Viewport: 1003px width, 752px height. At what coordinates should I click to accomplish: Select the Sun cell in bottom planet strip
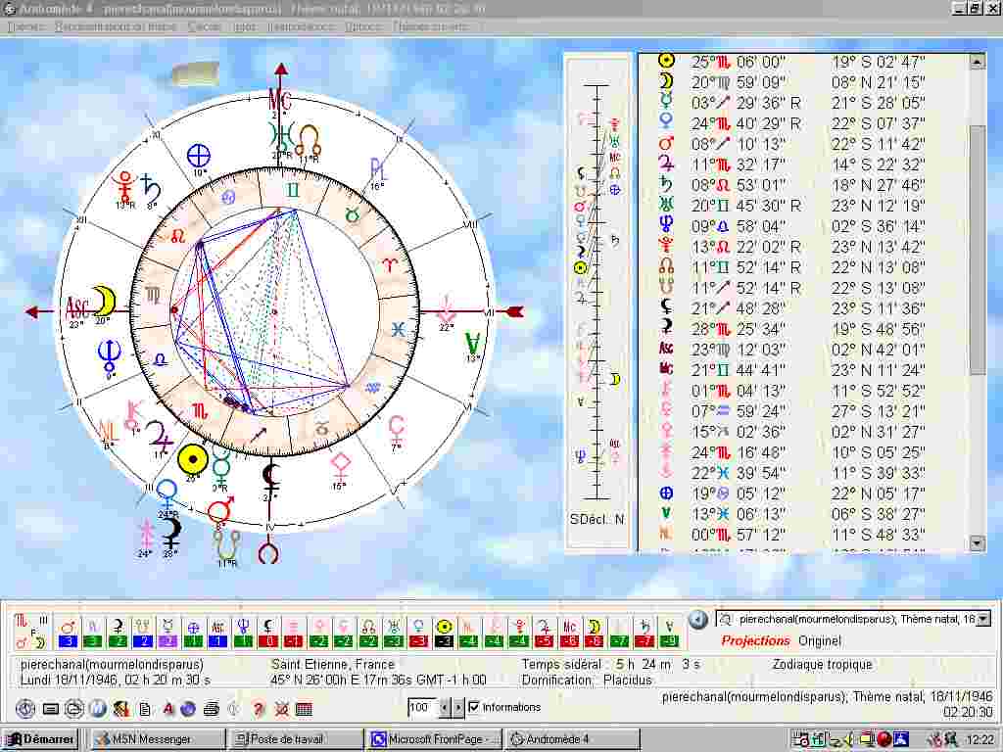point(444,633)
